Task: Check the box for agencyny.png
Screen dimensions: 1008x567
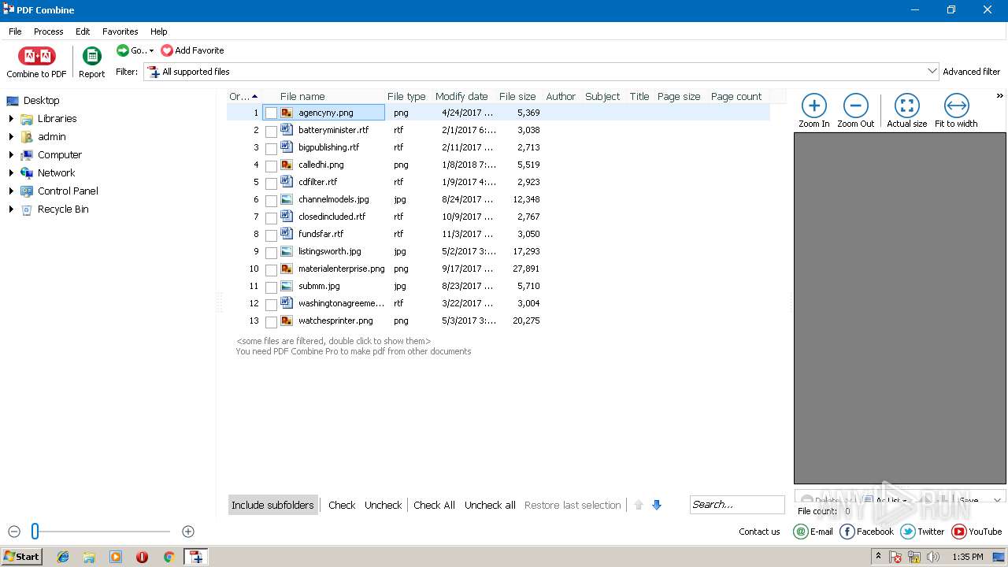Action: tap(271, 113)
